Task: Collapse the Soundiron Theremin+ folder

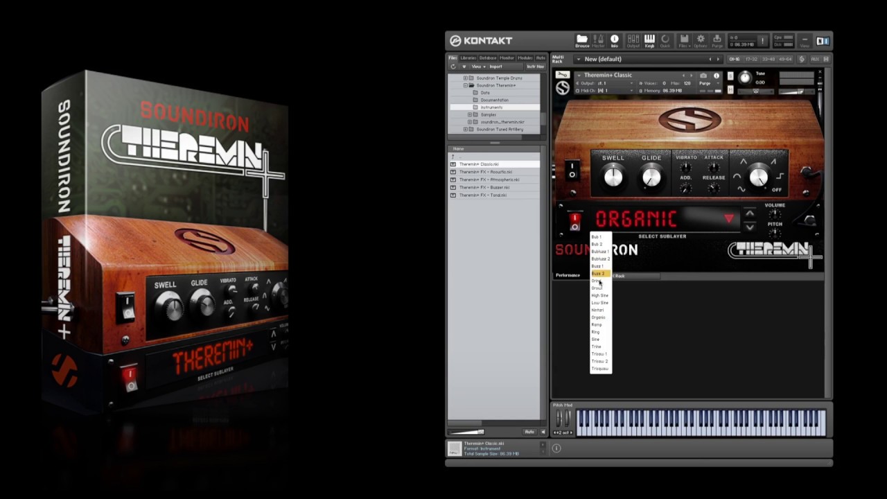Action: point(466,85)
